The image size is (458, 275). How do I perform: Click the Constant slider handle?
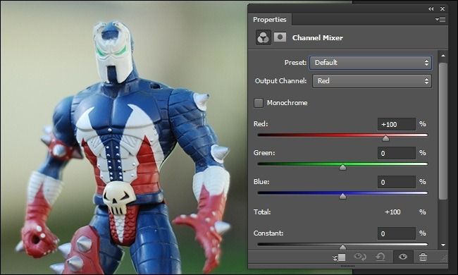(x=342, y=248)
